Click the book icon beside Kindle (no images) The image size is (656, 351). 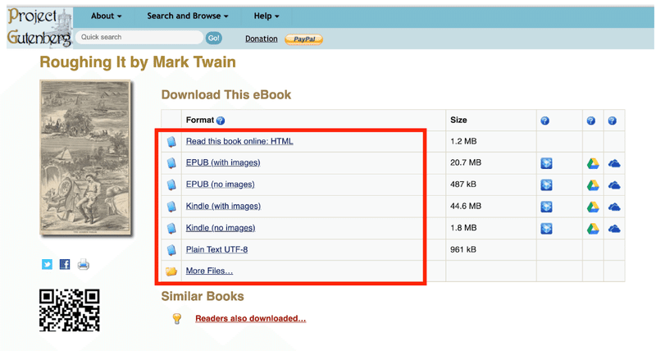click(x=171, y=229)
